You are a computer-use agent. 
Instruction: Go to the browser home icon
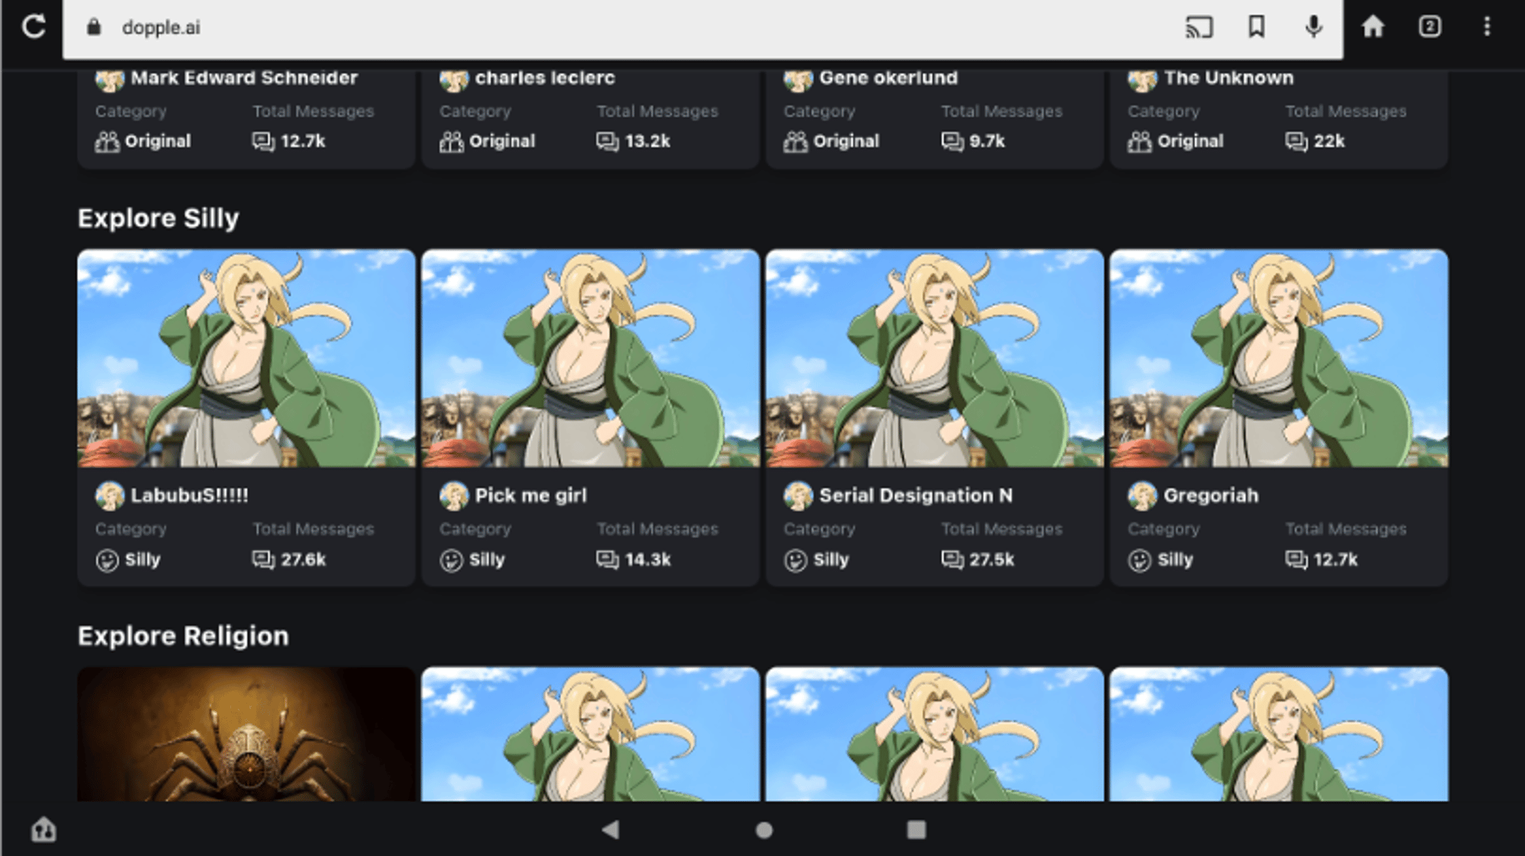tap(1372, 27)
